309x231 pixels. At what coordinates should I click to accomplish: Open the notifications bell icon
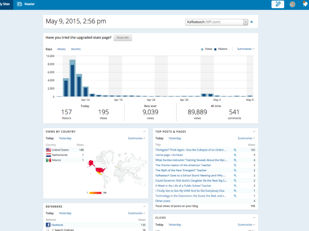pyautogui.click(x=305, y=4)
